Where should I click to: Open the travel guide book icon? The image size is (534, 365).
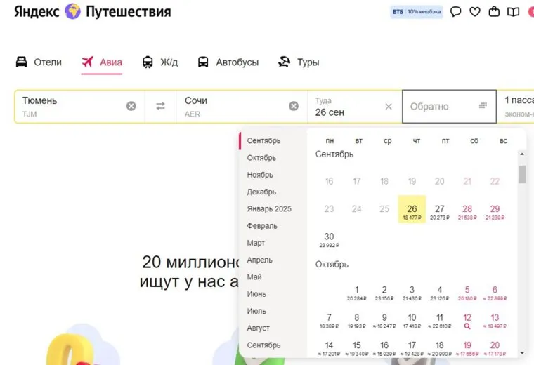click(x=514, y=12)
